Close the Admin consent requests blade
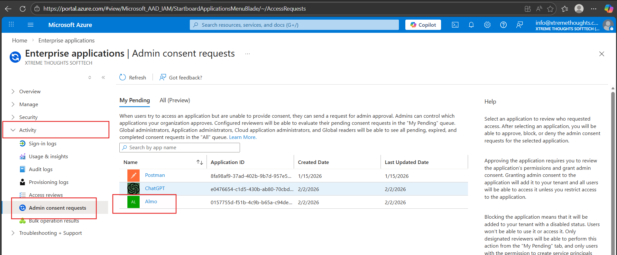This screenshot has height=255, width=617. click(x=602, y=54)
